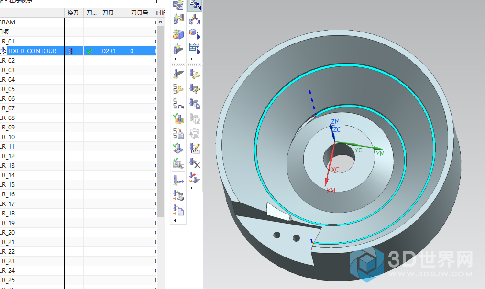
Task: Select the LR_20 row
Action: [x=78, y=233]
